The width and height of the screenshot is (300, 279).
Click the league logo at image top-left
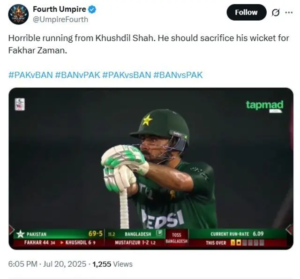[x=20, y=104]
